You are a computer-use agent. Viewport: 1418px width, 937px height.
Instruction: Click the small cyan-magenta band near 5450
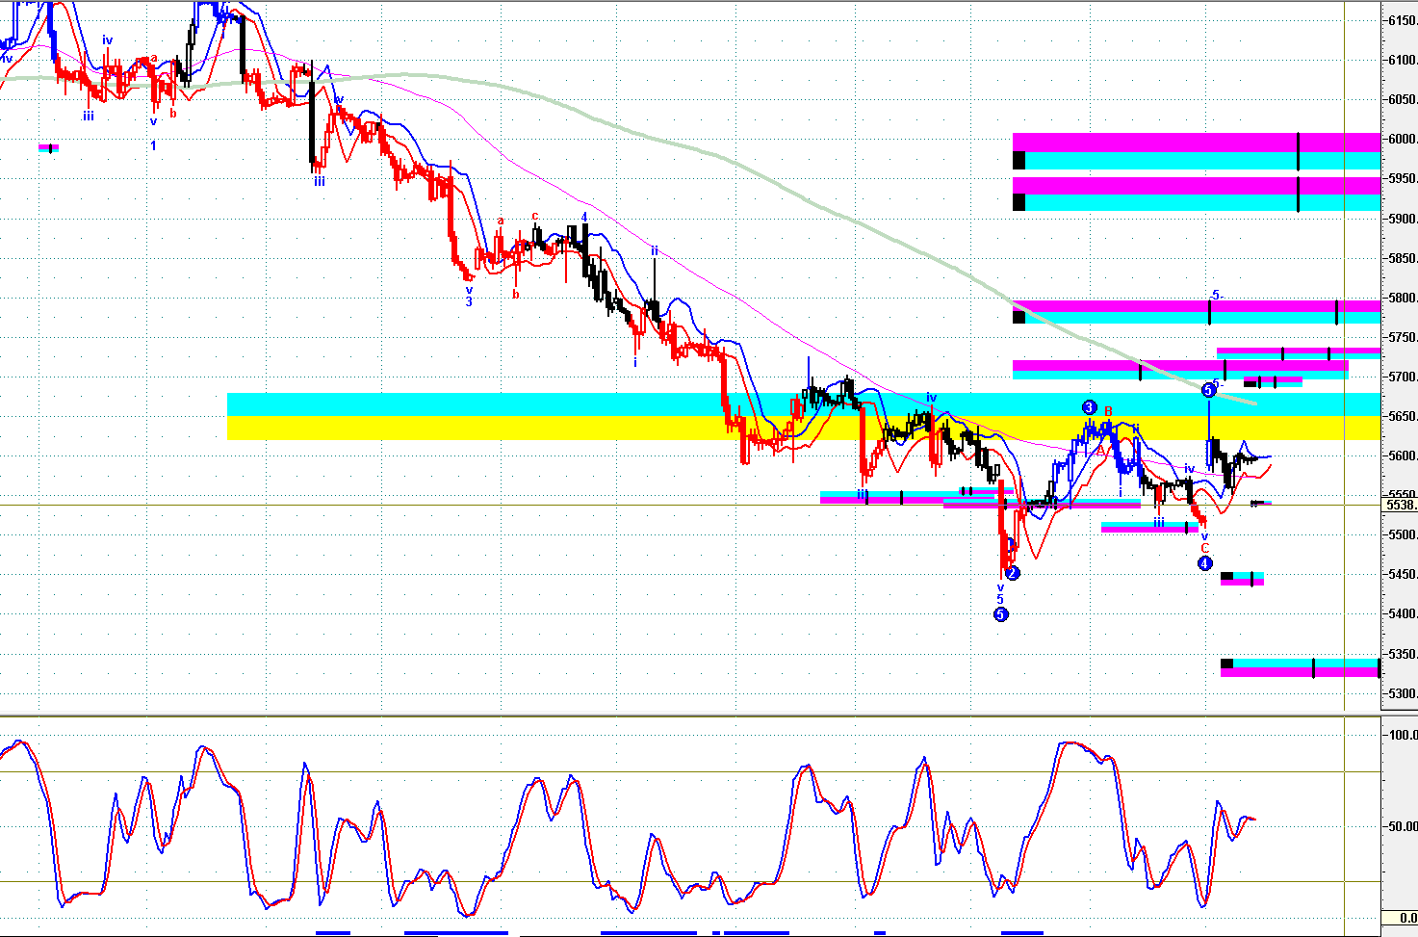click(1242, 579)
